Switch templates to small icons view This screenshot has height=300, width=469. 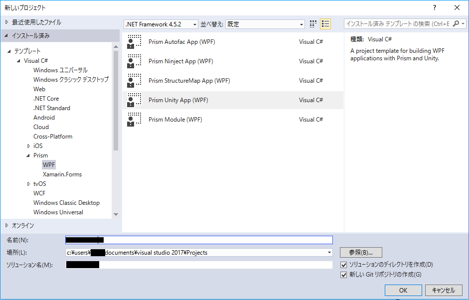click(313, 23)
